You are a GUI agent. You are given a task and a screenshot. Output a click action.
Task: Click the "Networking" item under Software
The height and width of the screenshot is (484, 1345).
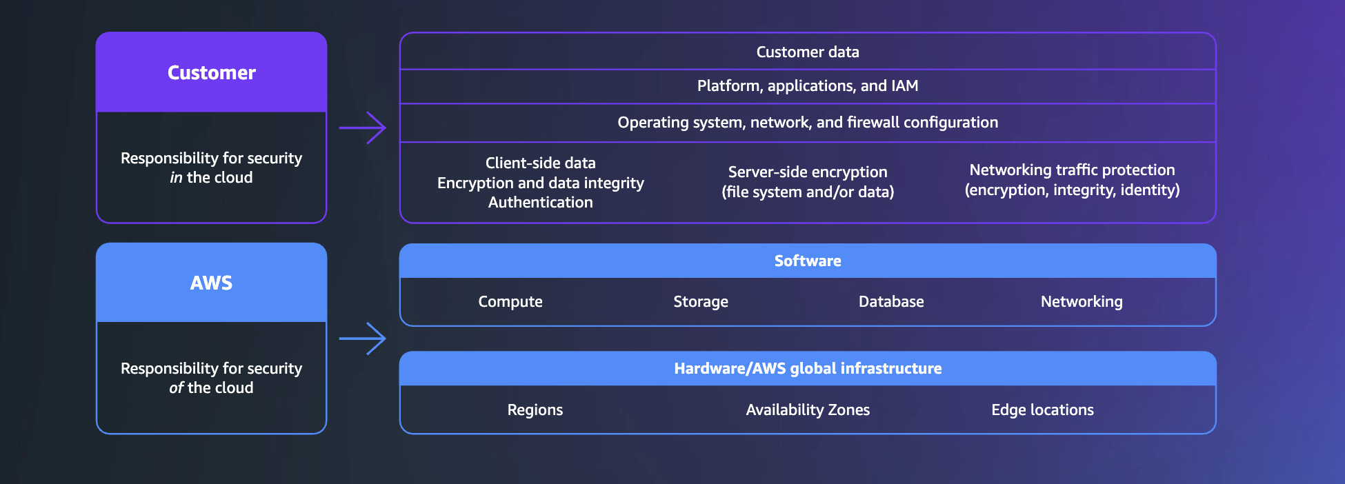tap(1082, 302)
